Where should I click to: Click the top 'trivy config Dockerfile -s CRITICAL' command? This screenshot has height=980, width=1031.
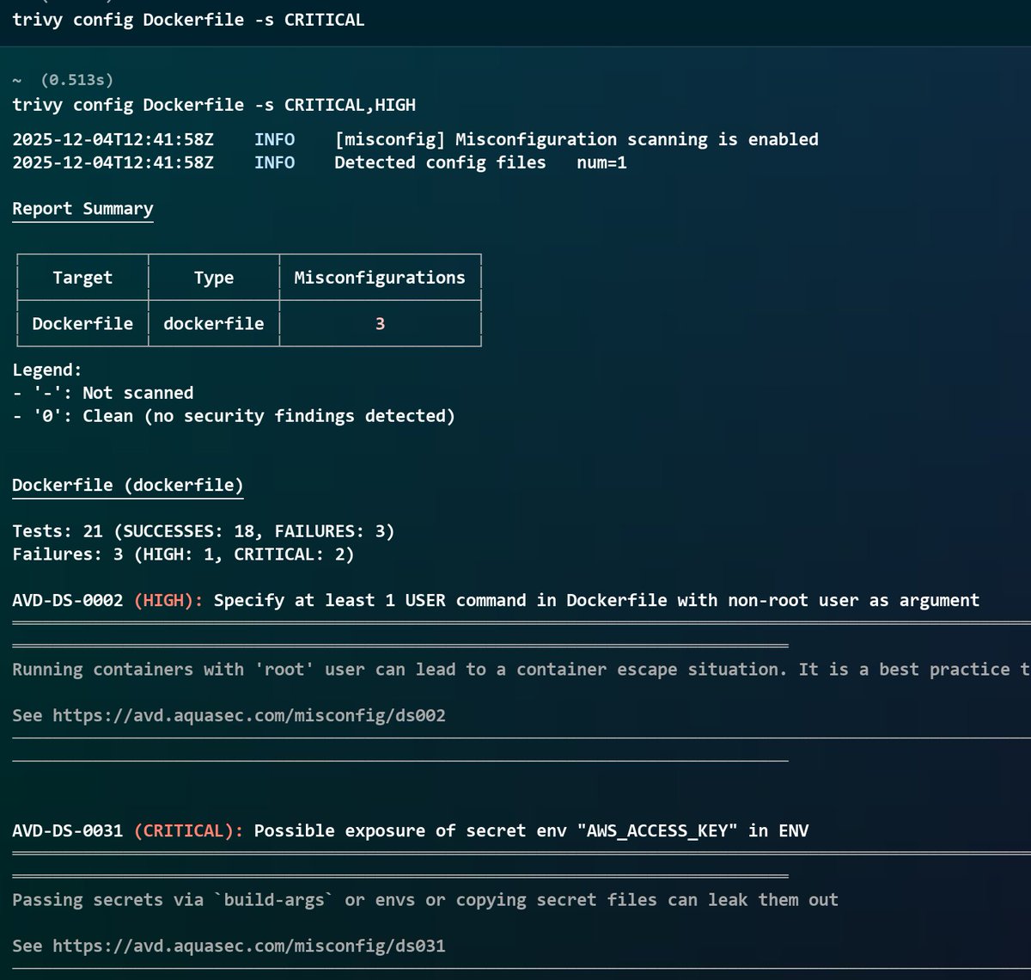[x=188, y=20]
